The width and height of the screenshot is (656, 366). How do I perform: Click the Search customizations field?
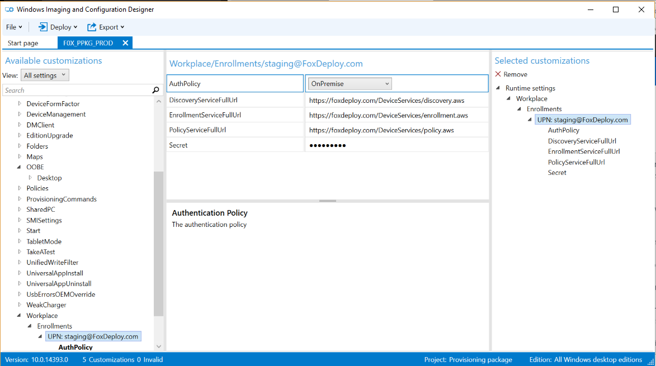[x=75, y=90]
